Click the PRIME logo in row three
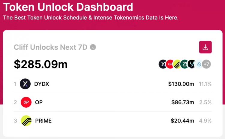This screenshot has height=139, width=225. click(26, 120)
